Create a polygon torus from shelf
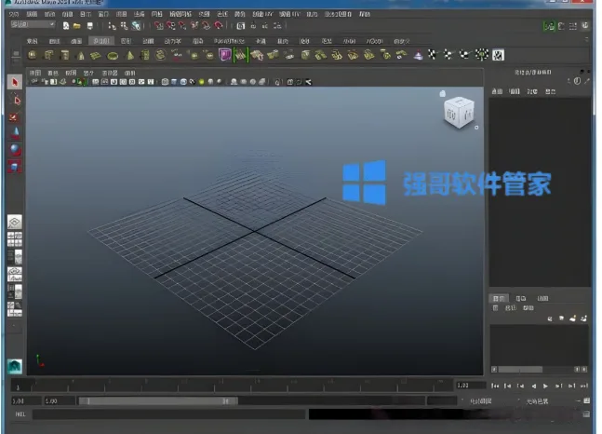Image resolution: width=602 pixels, height=434 pixels. tap(113, 56)
